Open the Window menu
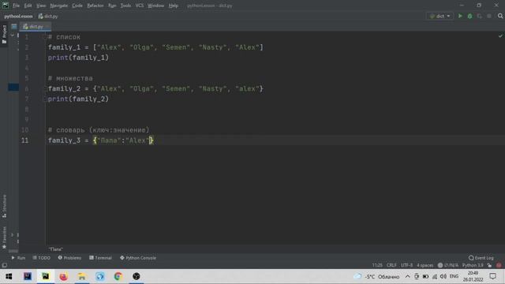The width and height of the screenshot is (505, 284). pyautogui.click(x=156, y=6)
